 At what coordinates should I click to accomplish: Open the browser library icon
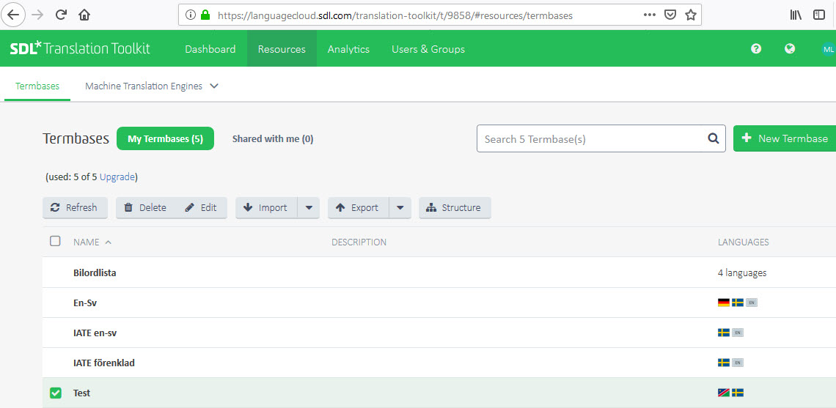pos(796,15)
